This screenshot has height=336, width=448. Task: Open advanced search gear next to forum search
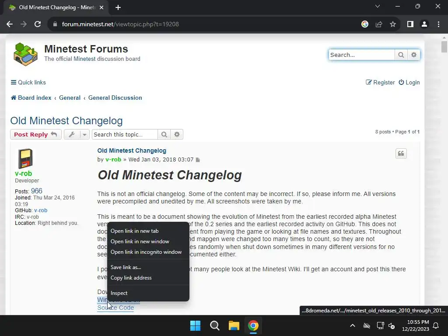(x=414, y=55)
